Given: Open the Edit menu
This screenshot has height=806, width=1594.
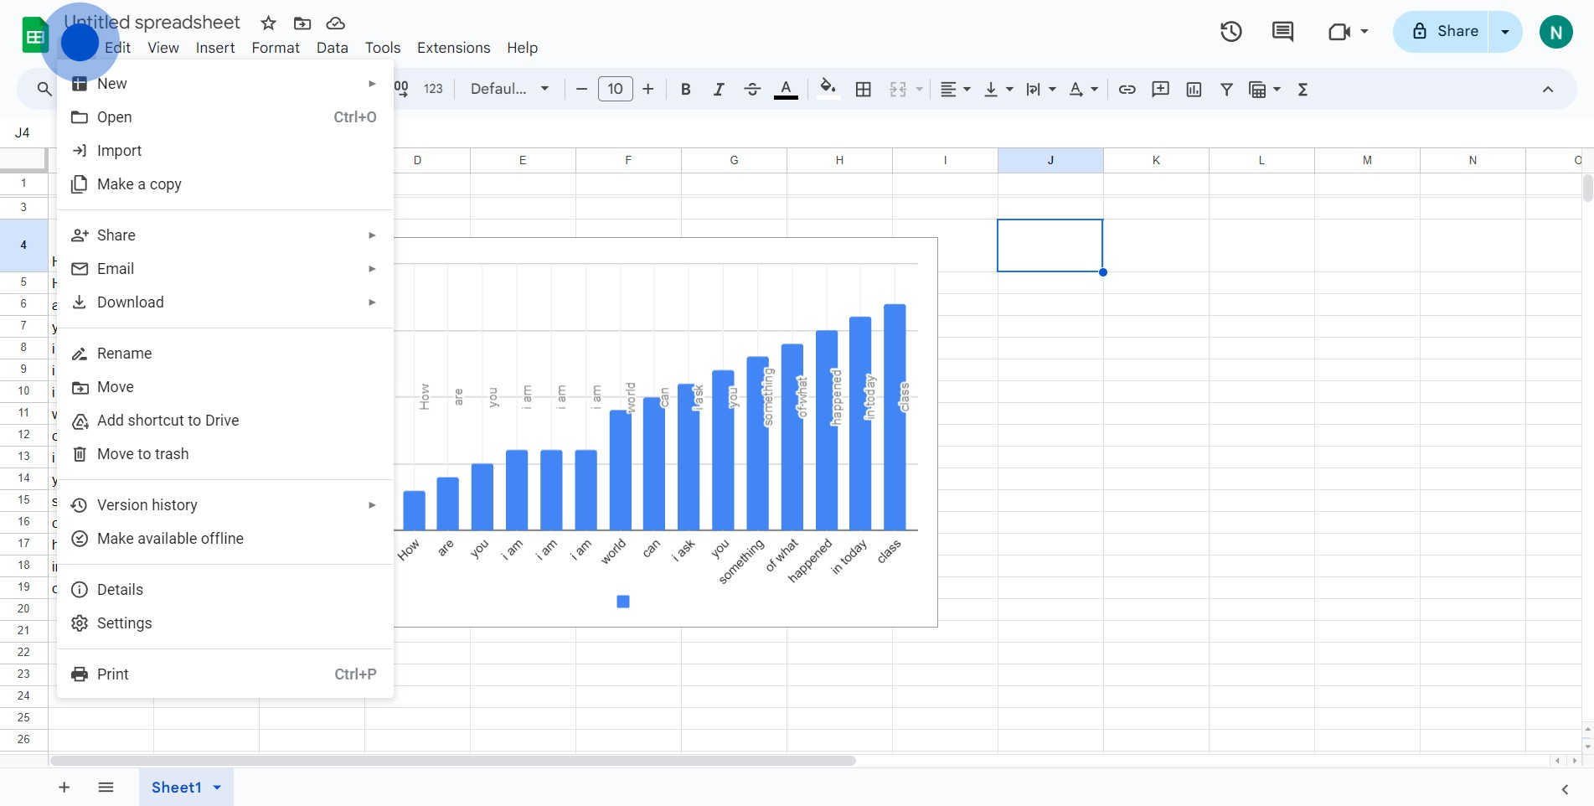Looking at the screenshot, I should [x=117, y=48].
